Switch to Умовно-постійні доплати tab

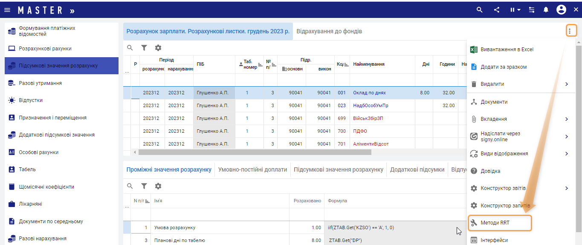click(252, 169)
